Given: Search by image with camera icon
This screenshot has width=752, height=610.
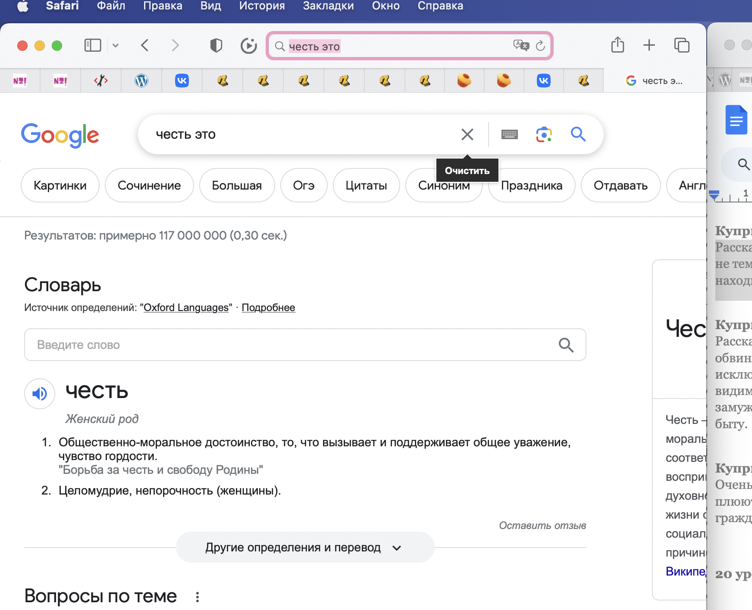Looking at the screenshot, I should click(544, 134).
